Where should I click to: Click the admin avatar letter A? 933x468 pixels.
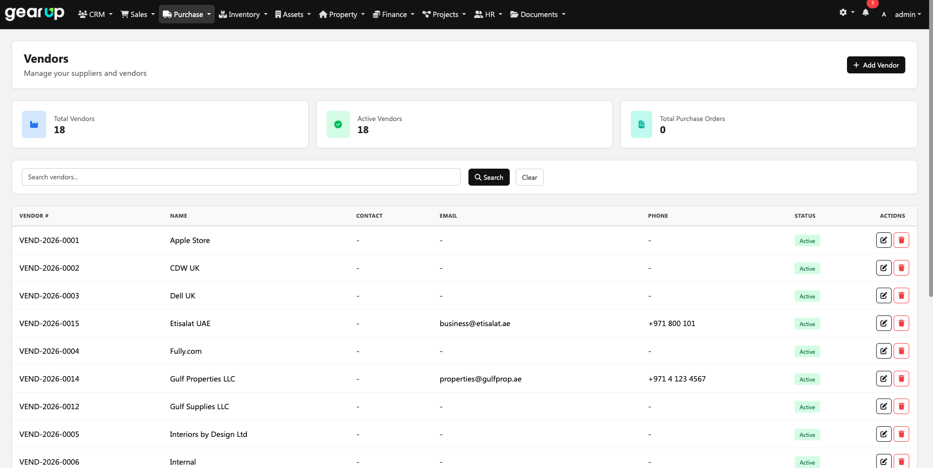coord(883,15)
